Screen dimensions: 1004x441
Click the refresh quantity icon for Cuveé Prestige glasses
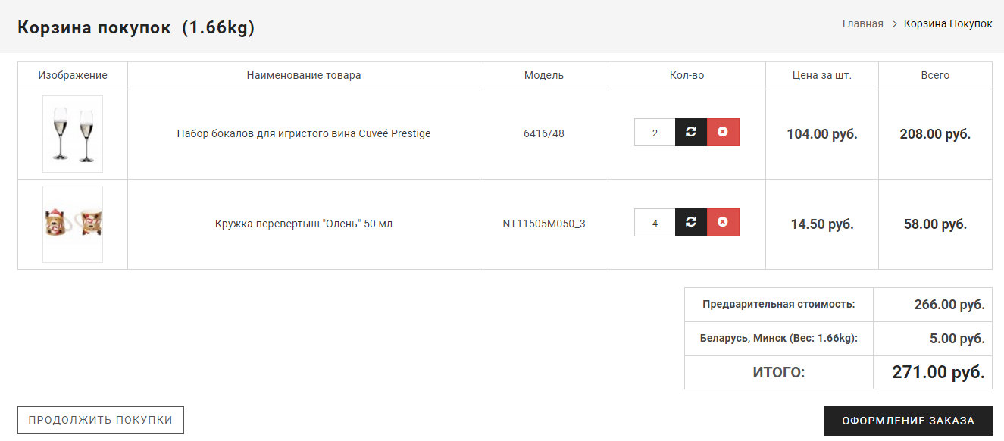[690, 133]
